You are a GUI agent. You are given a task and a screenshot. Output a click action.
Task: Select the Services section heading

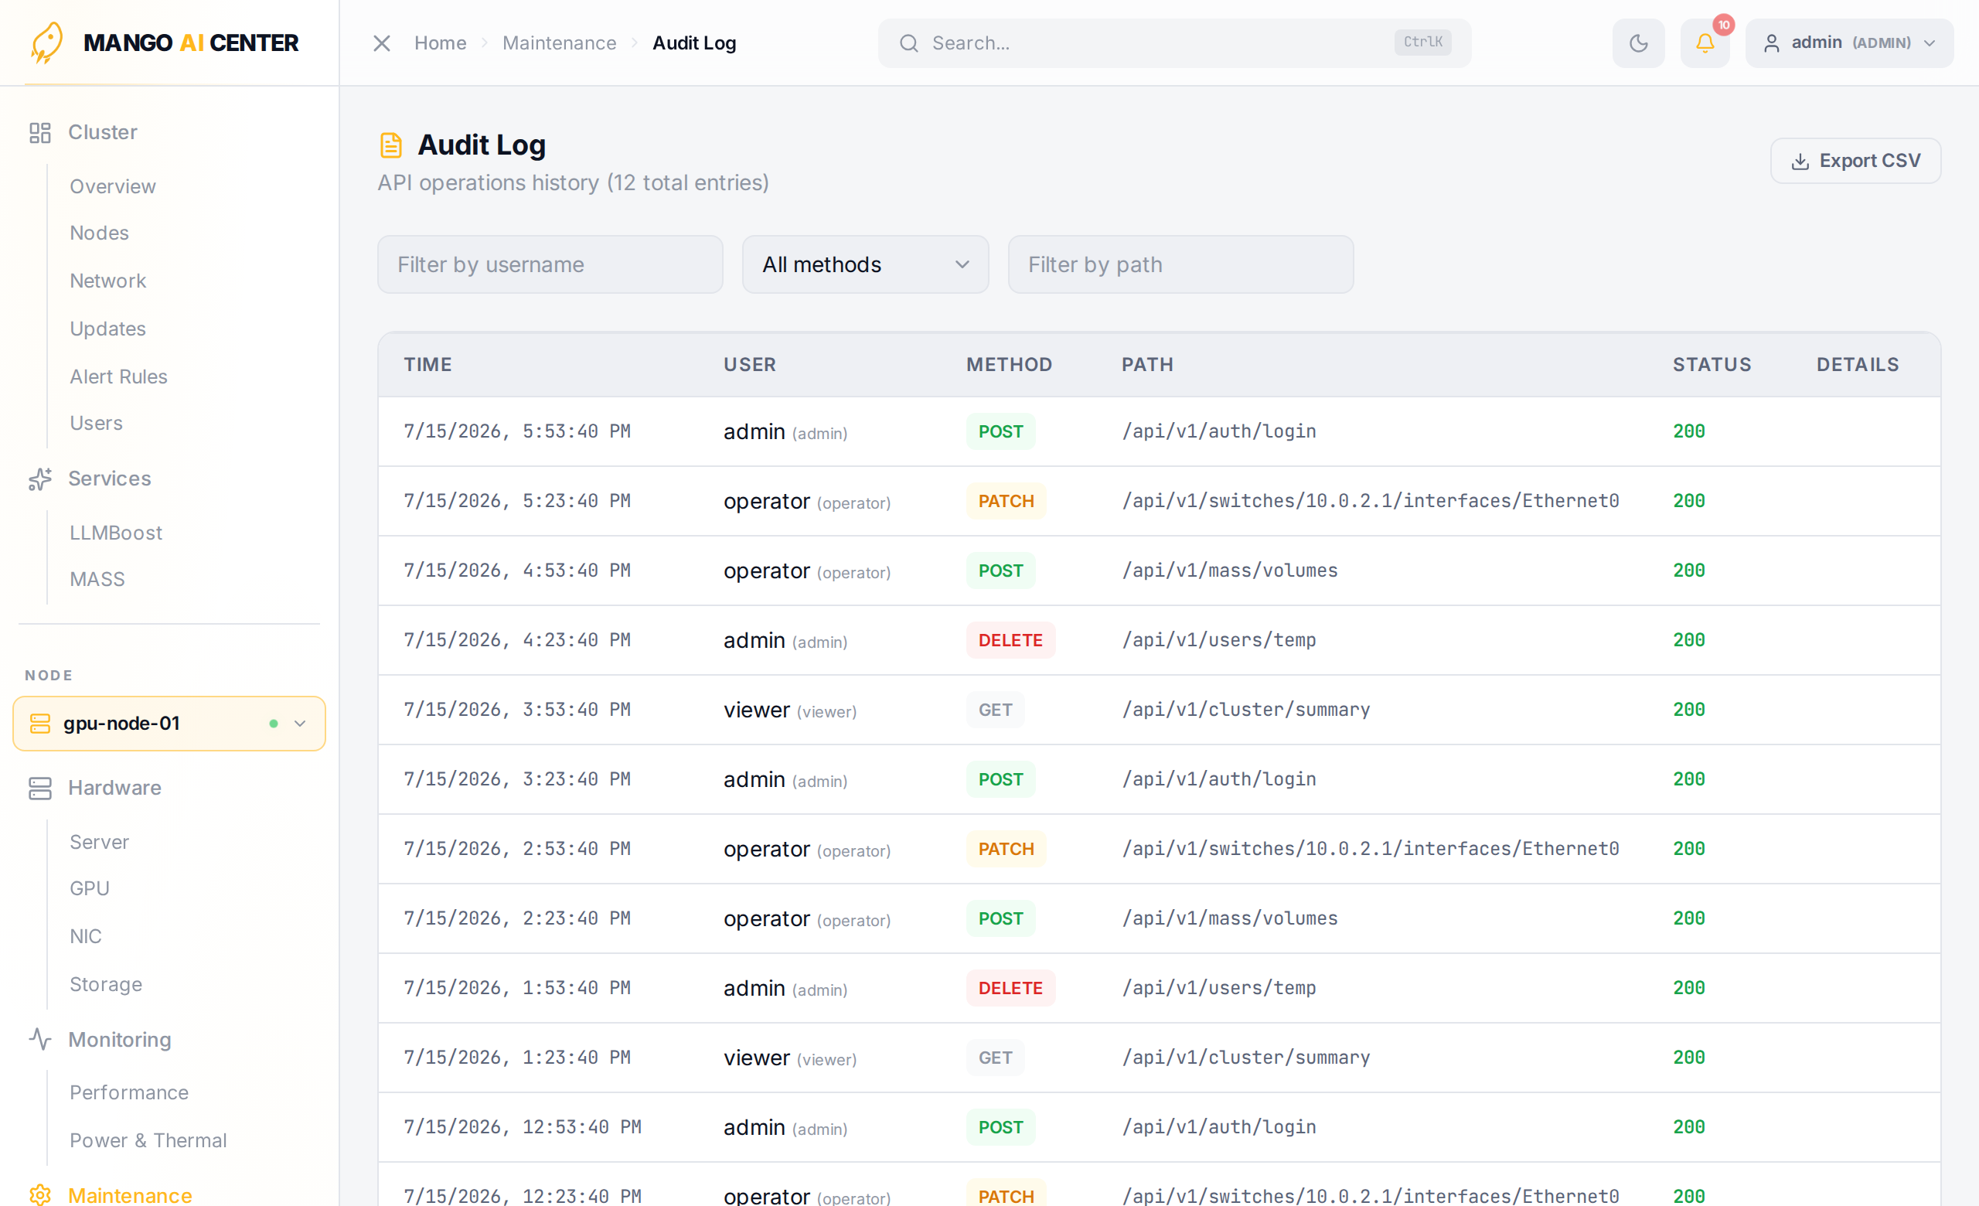coord(109,479)
